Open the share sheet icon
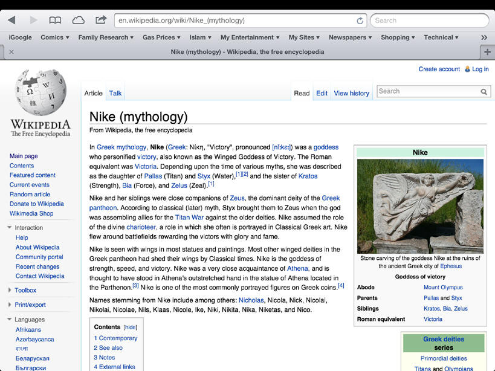This screenshot has width=495, height=371. point(101,20)
